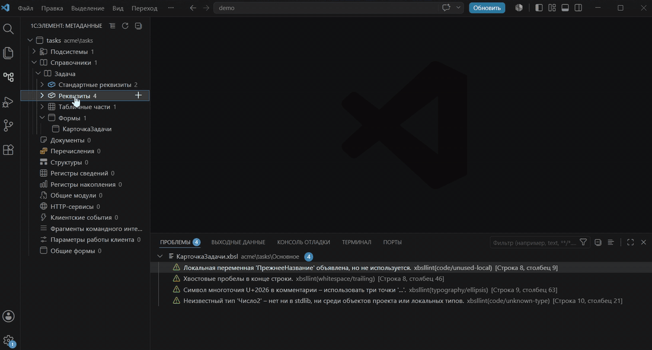Open the Accounts menu icon

(8, 316)
